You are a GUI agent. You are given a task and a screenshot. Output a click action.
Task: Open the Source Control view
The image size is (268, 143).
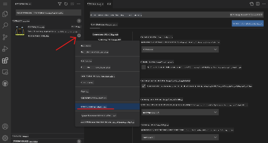coord(5,37)
